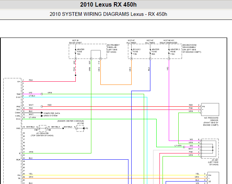Select the 'J/C F92' junction label
The image size is (232, 184).
pos(81,123)
